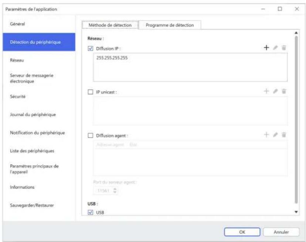Go to the Sécurité section
The image size is (306, 242).
[x=39, y=96]
